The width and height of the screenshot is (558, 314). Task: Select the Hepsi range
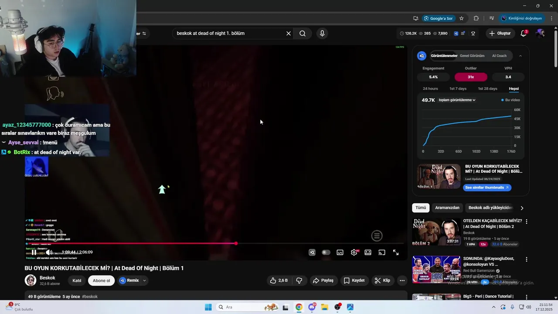[x=514, y=89]
